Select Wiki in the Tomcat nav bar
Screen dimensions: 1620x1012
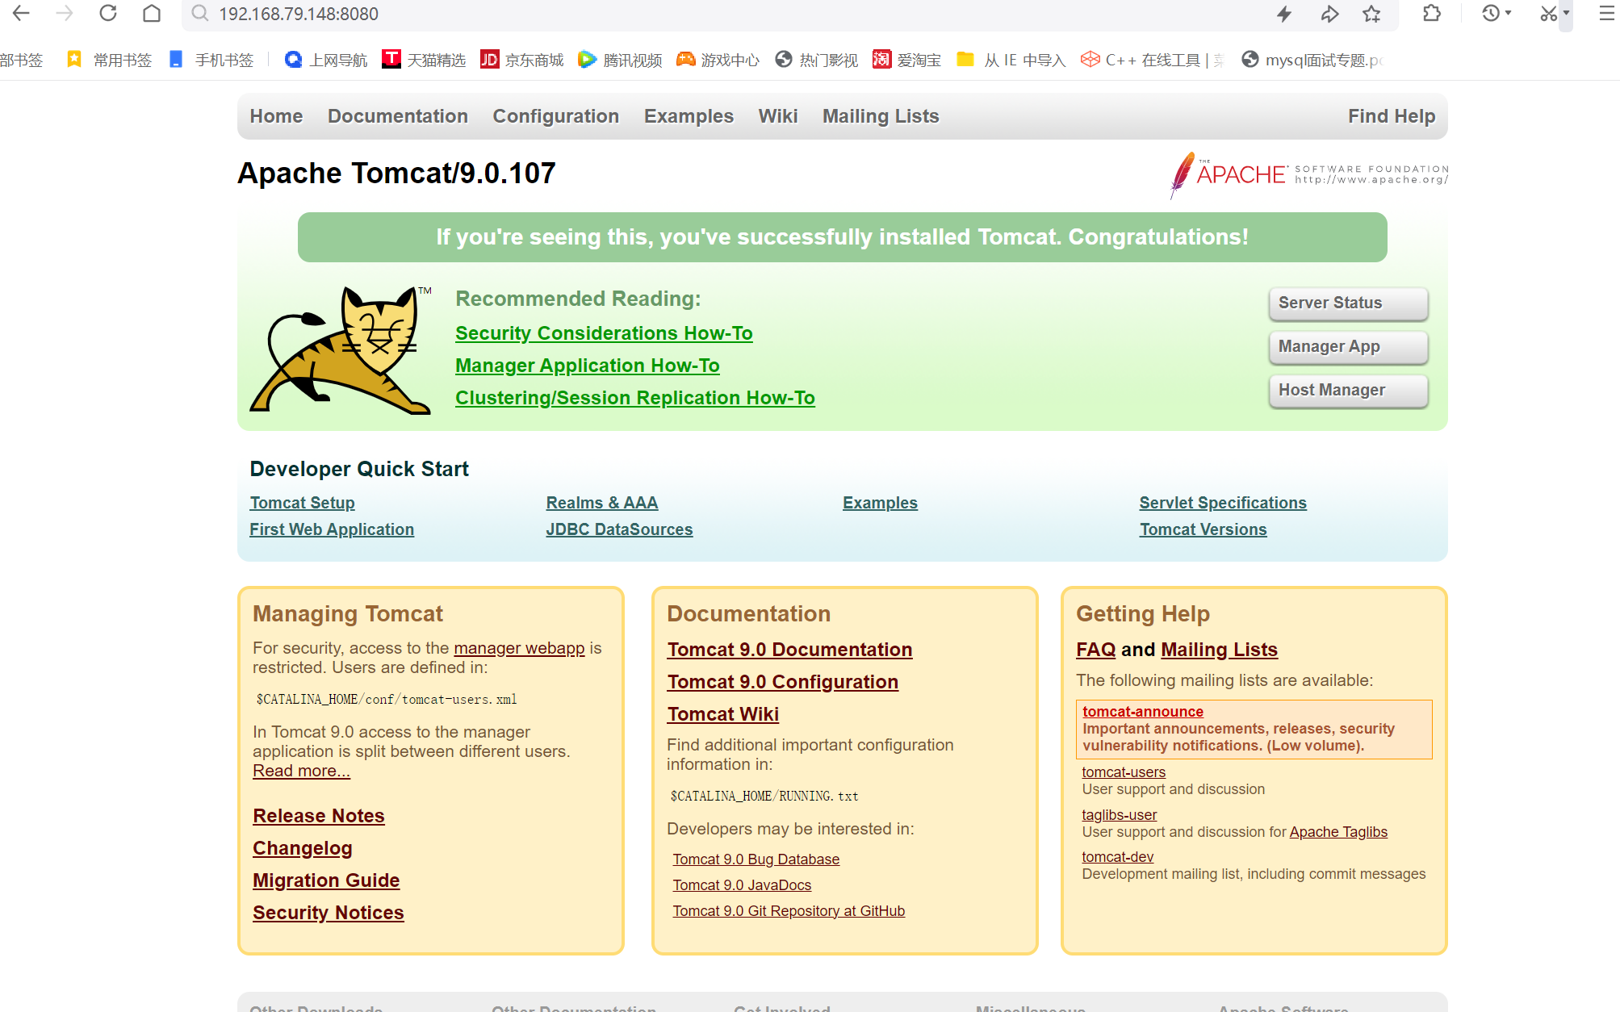tap(778, 116)
